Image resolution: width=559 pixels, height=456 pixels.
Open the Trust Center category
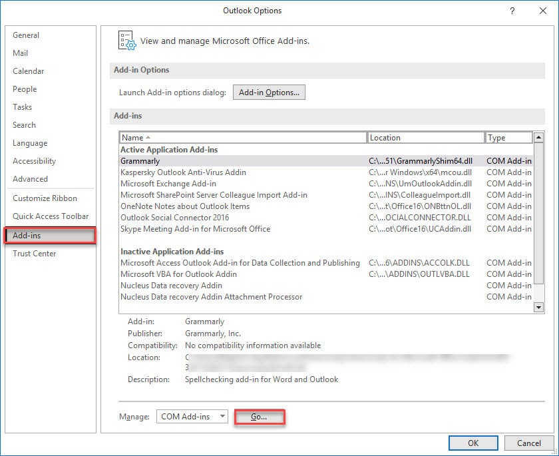click(34, 254)
